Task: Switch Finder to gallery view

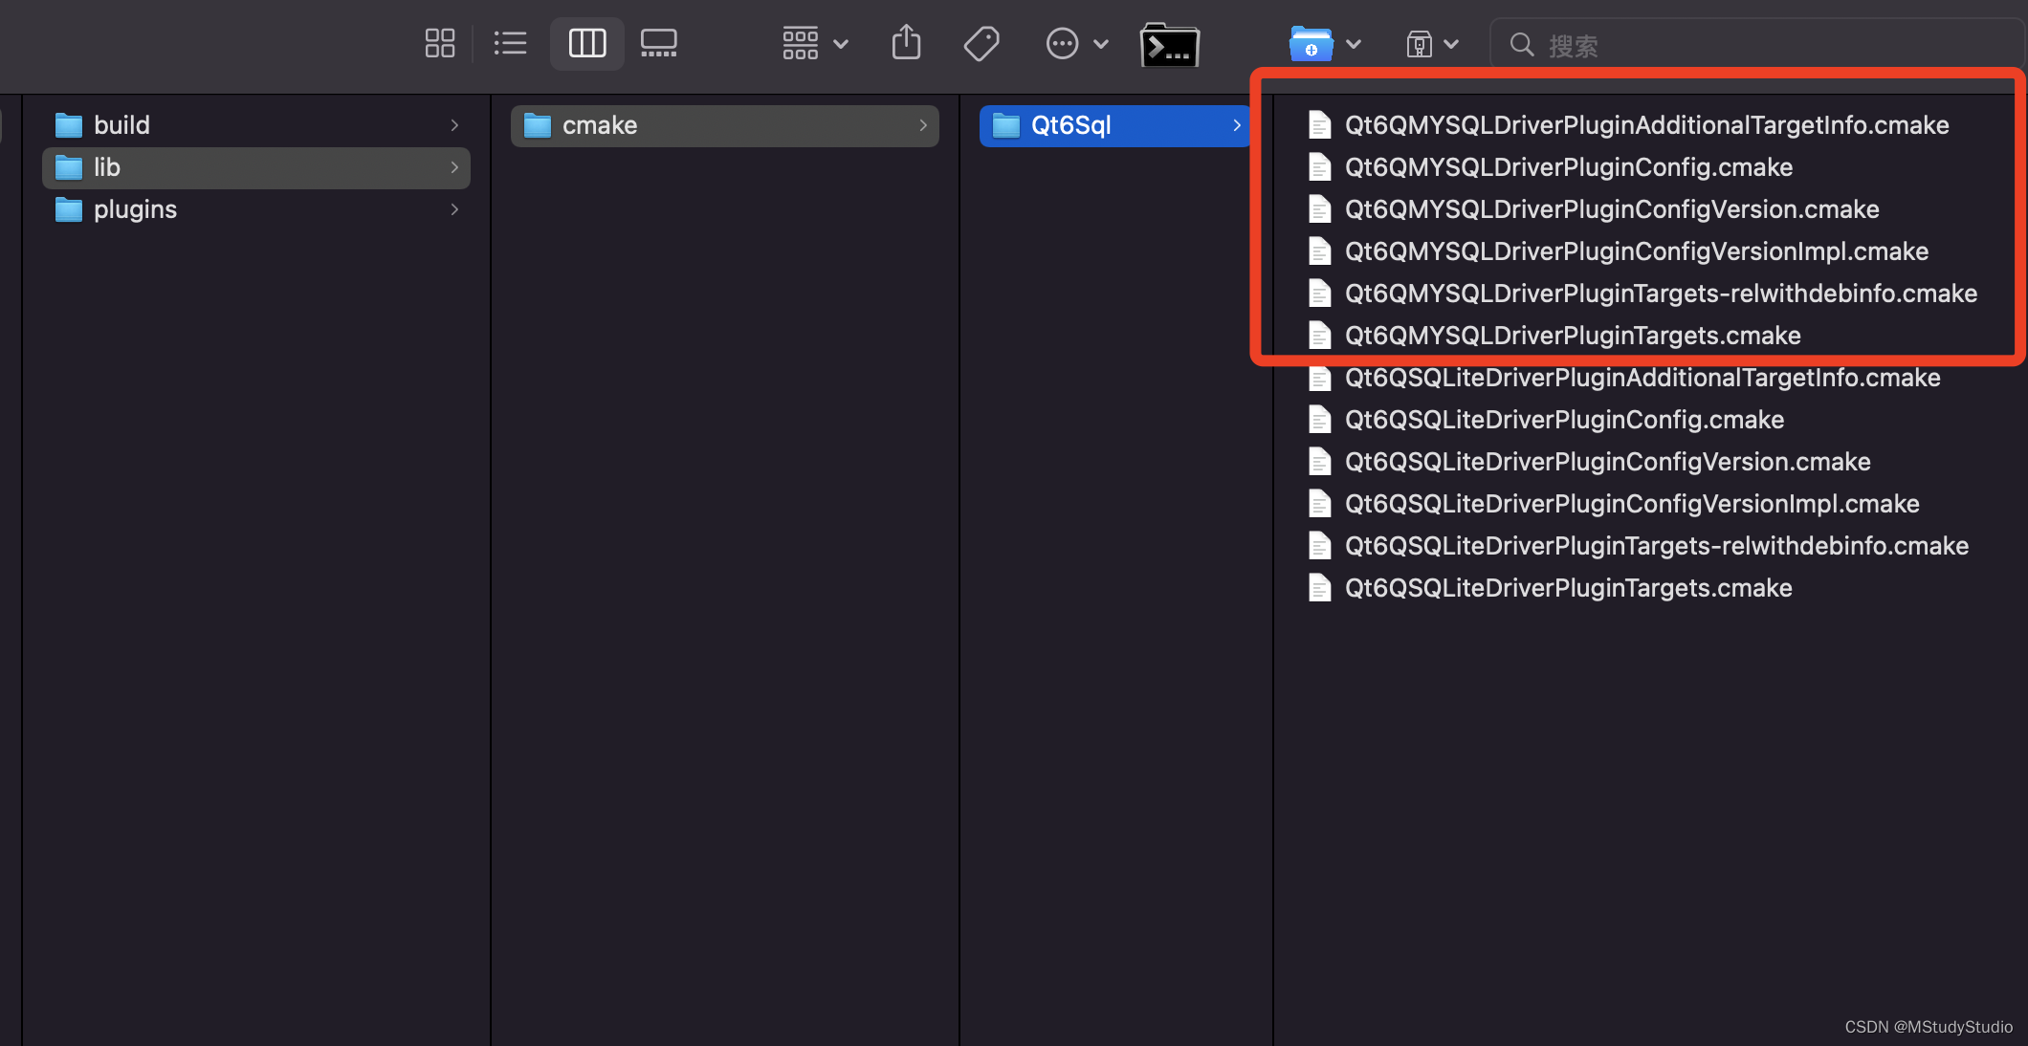Action: (x=659, y=43)
